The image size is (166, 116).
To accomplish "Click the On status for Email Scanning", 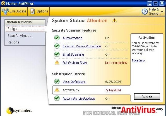I will pyautogui.click(x=107, y=55).
